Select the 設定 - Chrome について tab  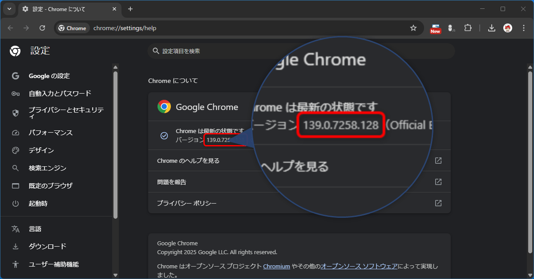[x=69, y=9]
